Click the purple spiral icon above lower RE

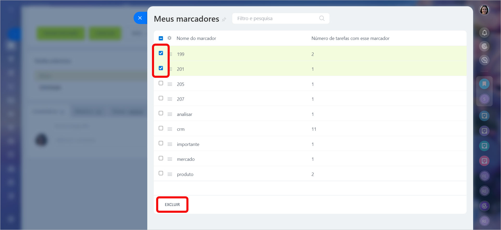(484, 206)
